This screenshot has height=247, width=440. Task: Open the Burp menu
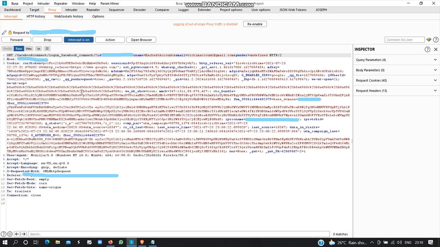(x=15, y=3)
